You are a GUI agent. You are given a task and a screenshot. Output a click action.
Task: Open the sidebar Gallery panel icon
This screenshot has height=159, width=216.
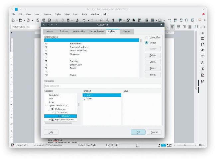pyautogui.click(x=202, y=57)
